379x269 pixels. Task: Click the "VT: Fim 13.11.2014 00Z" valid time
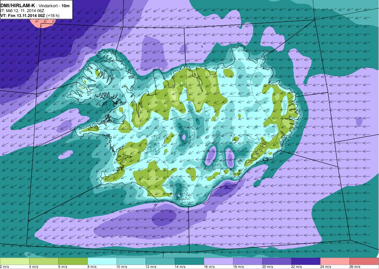[x=23, y=16]
